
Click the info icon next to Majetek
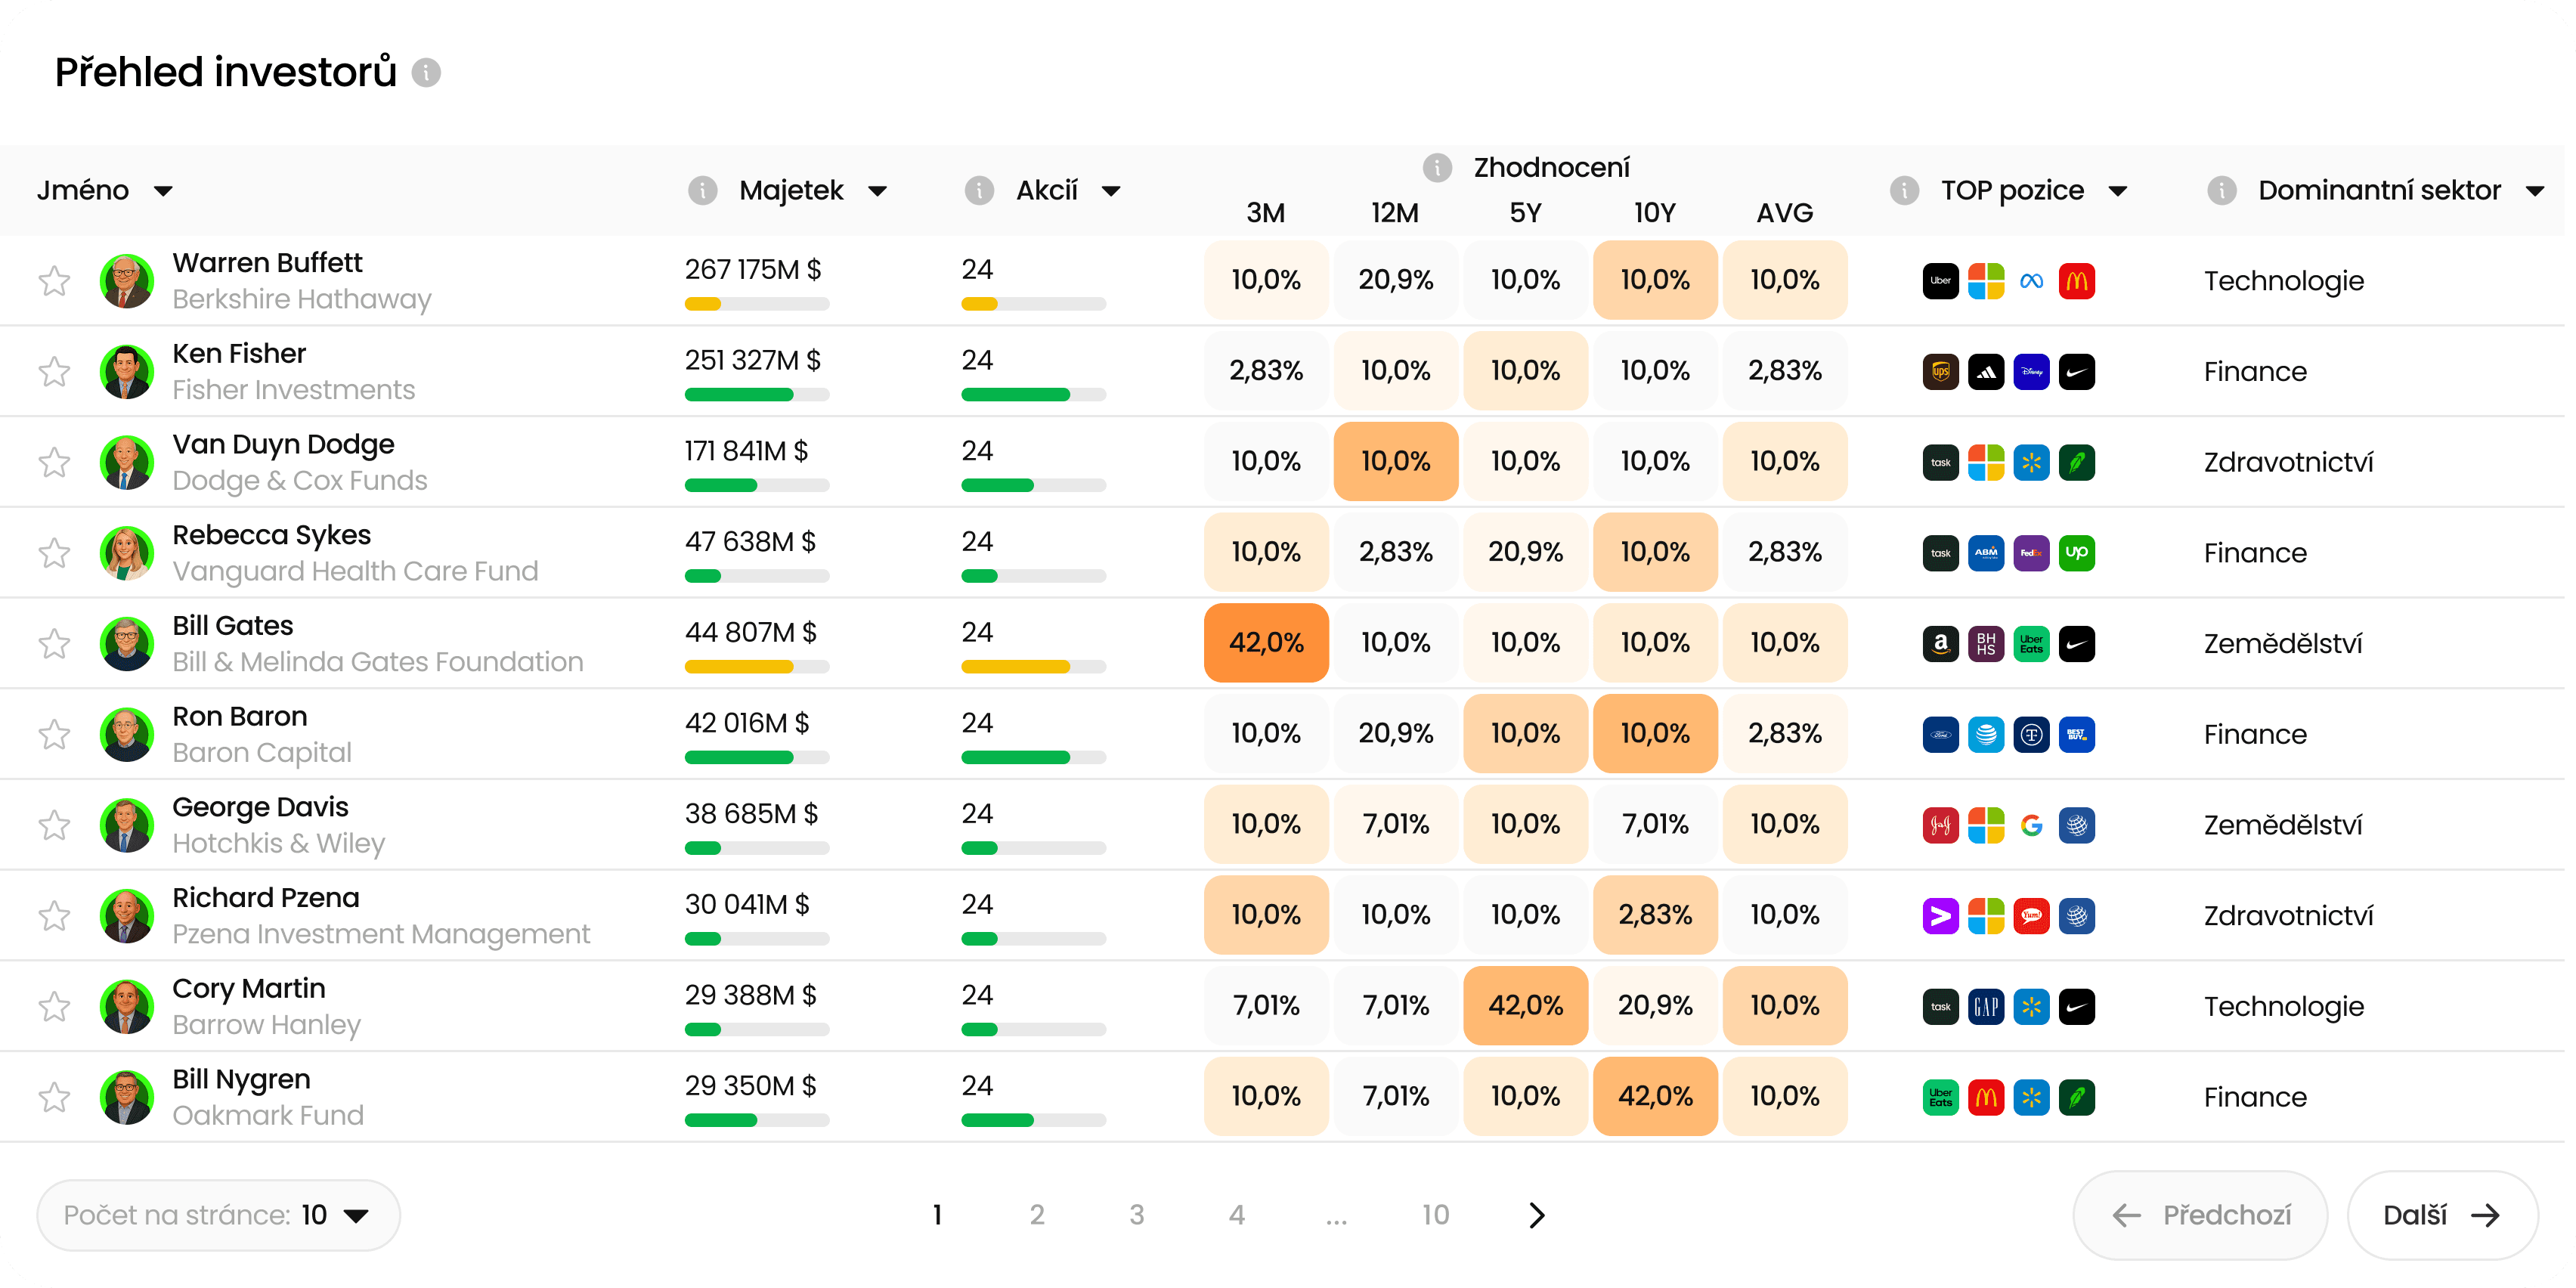(702, 190)
